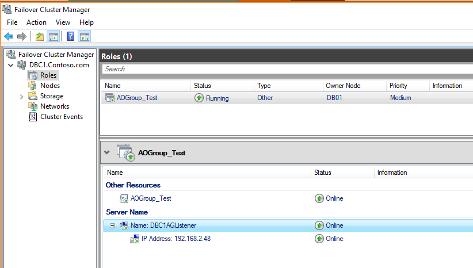473x268 pixels.
Task: Open the Action menu
Action: [36, 22]
